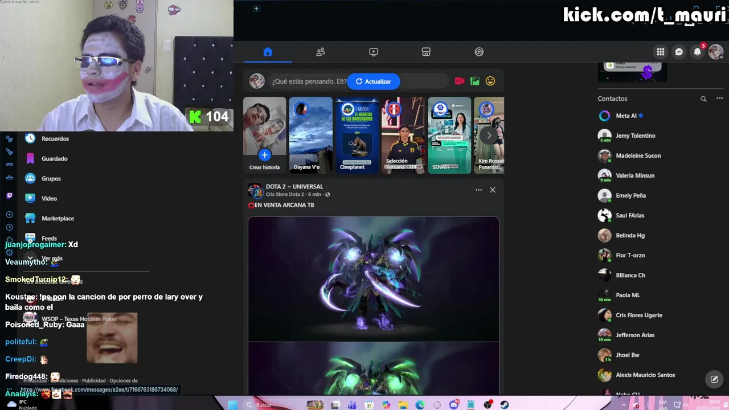Open File Explorer from the taskbar
Screen dimensions: 729x410
tap(403, 405)
